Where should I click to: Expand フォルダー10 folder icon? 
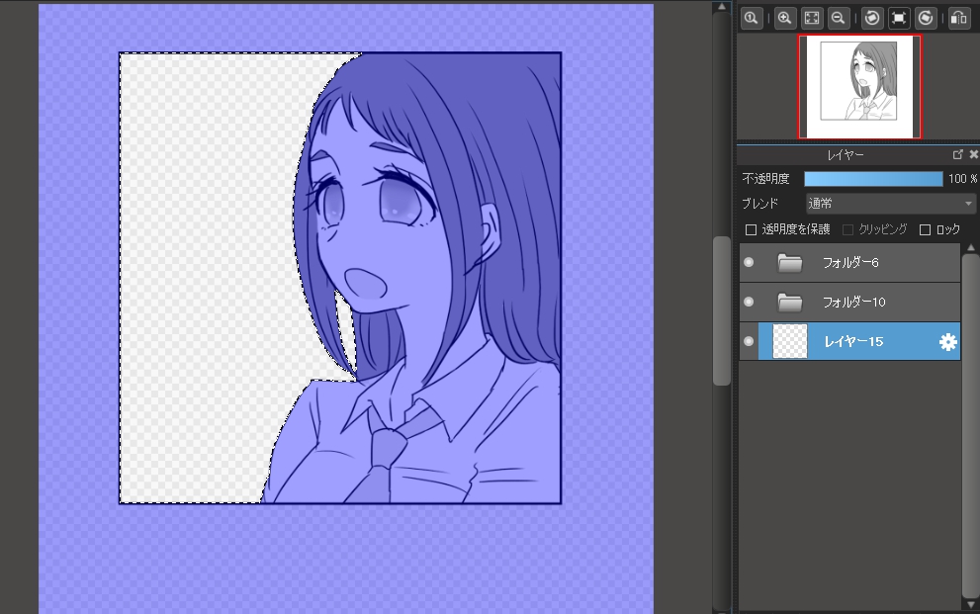789,302
